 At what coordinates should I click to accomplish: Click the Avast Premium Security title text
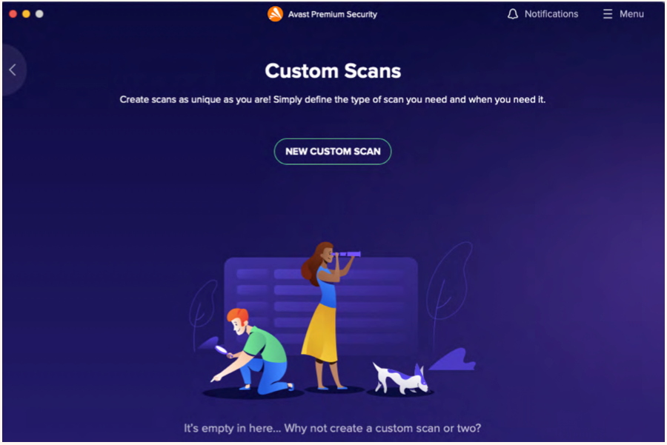point(332,15)
